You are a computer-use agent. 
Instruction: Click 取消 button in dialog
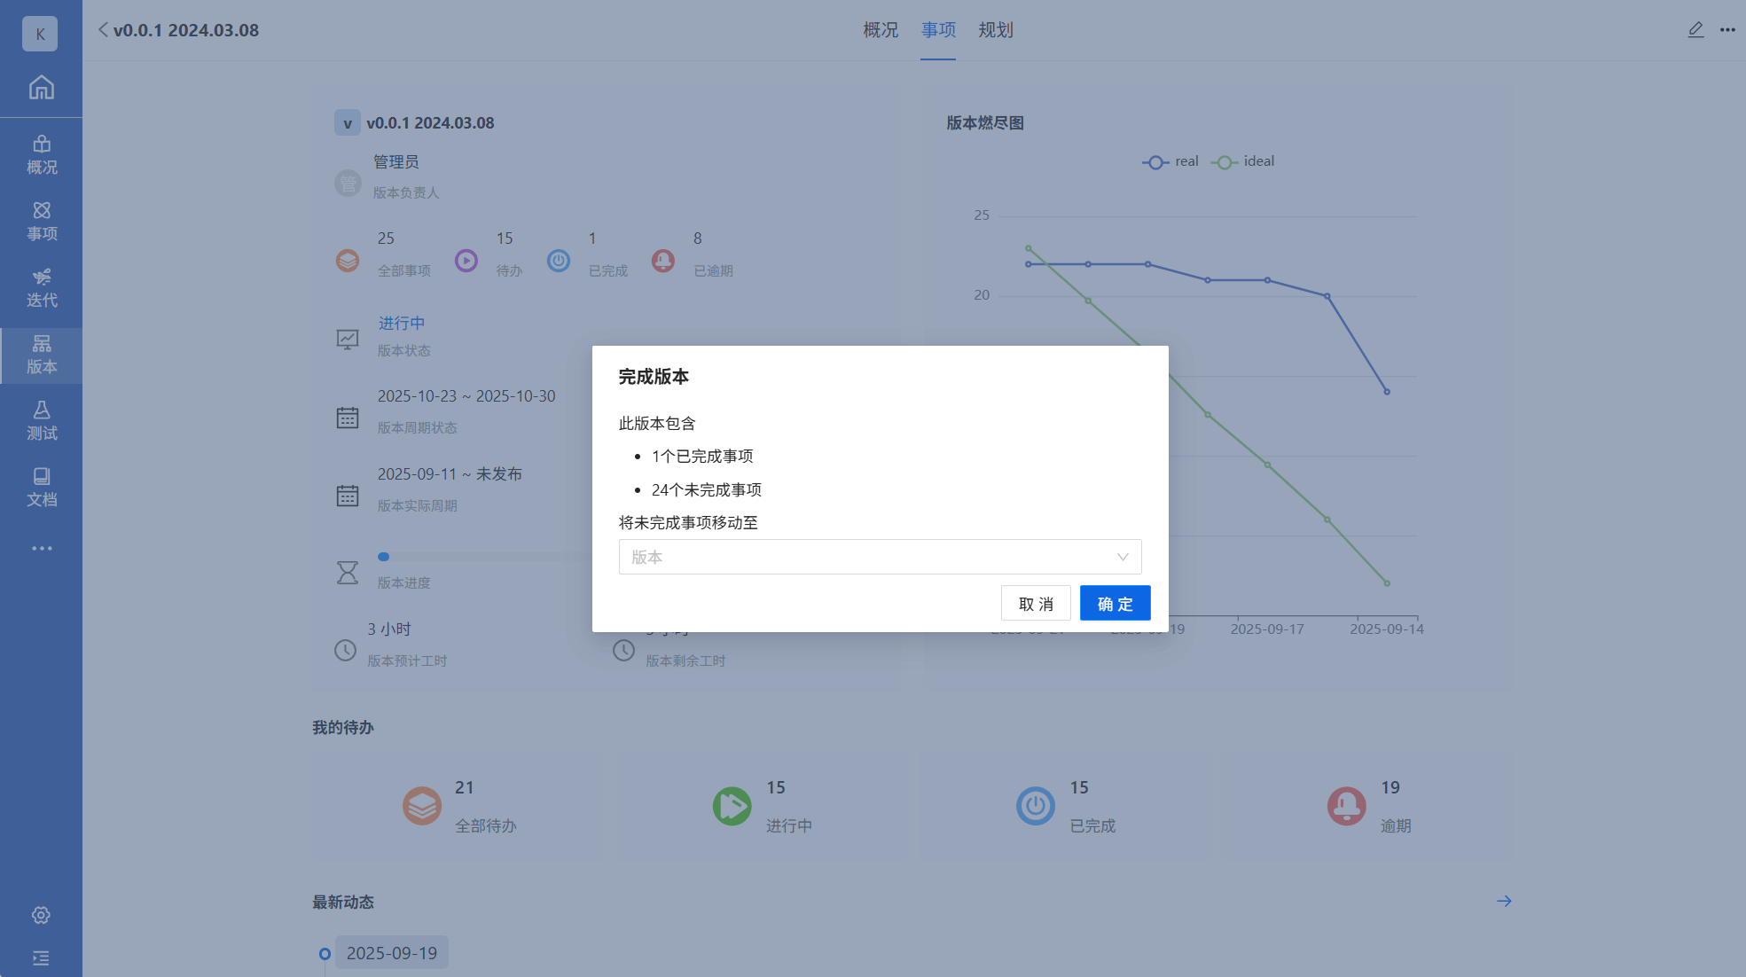click(1036, 604)
